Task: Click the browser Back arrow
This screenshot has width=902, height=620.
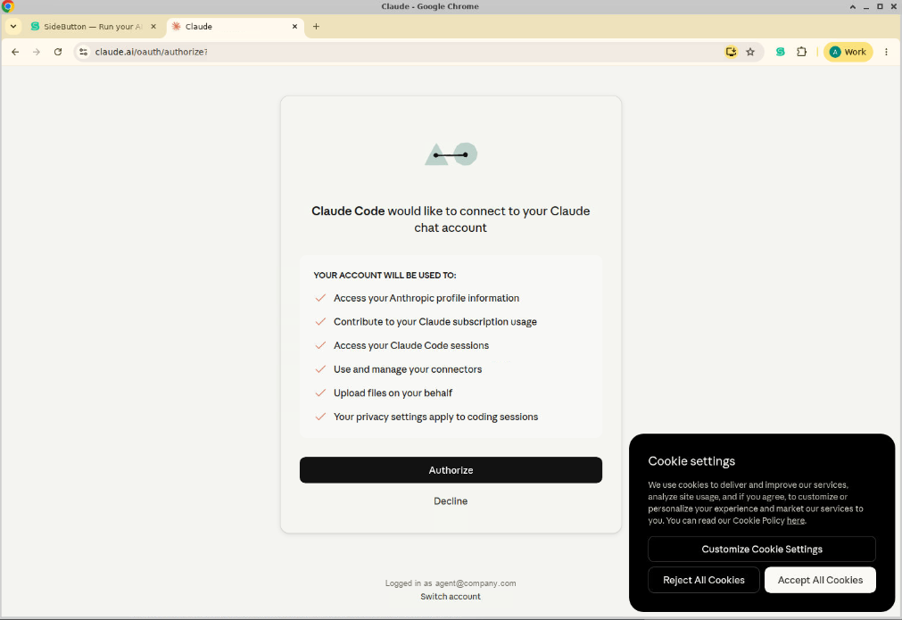Action: (x=15, y=52)
